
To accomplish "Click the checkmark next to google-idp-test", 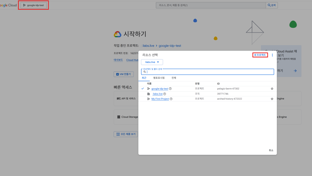I will (x=143, y=89).
